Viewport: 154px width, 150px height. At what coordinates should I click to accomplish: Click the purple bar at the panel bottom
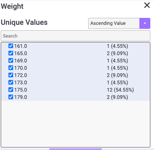click(75, 149)
